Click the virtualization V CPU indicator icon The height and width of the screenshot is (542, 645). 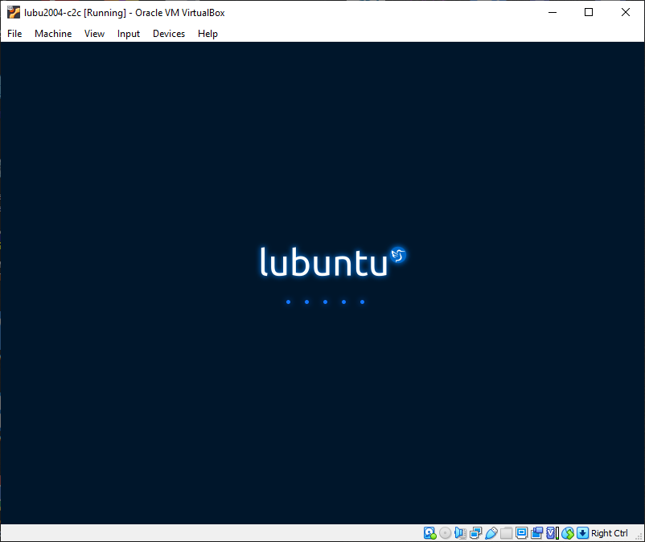tap(551, 533)
